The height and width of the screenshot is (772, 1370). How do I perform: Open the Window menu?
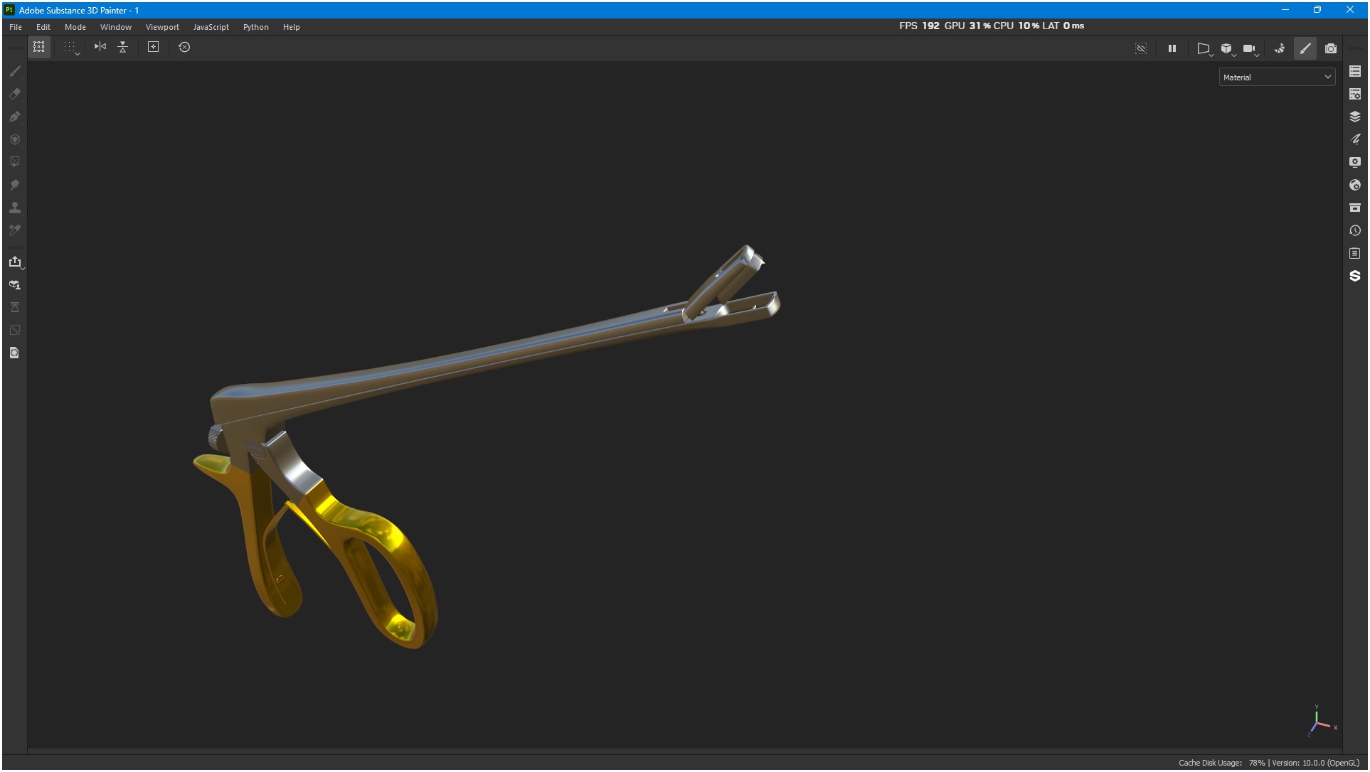(116, 27)
